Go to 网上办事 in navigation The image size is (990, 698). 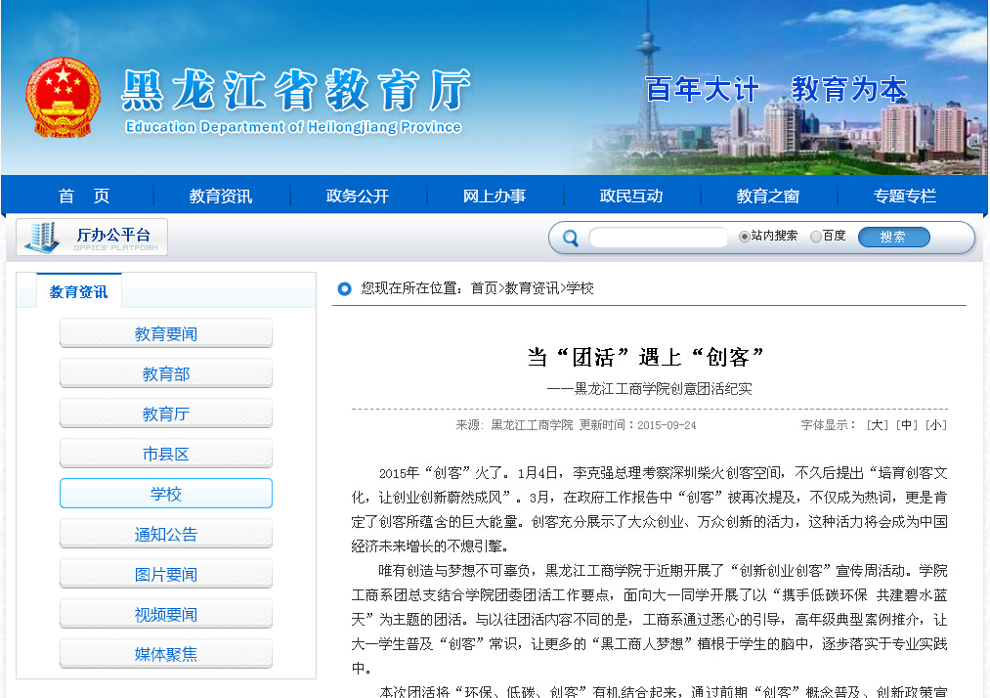coord(495,196)
